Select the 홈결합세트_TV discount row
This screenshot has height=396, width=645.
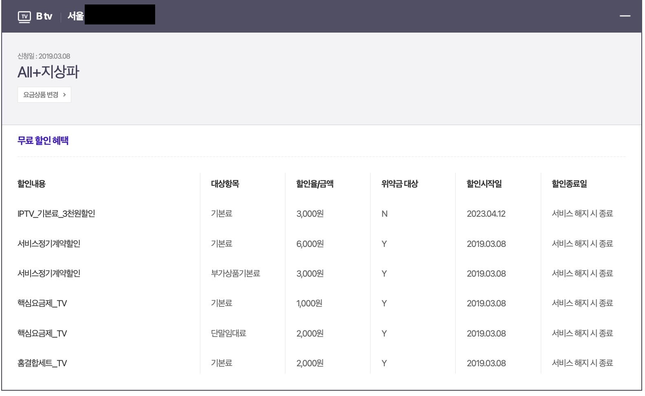tap(42, 363)
